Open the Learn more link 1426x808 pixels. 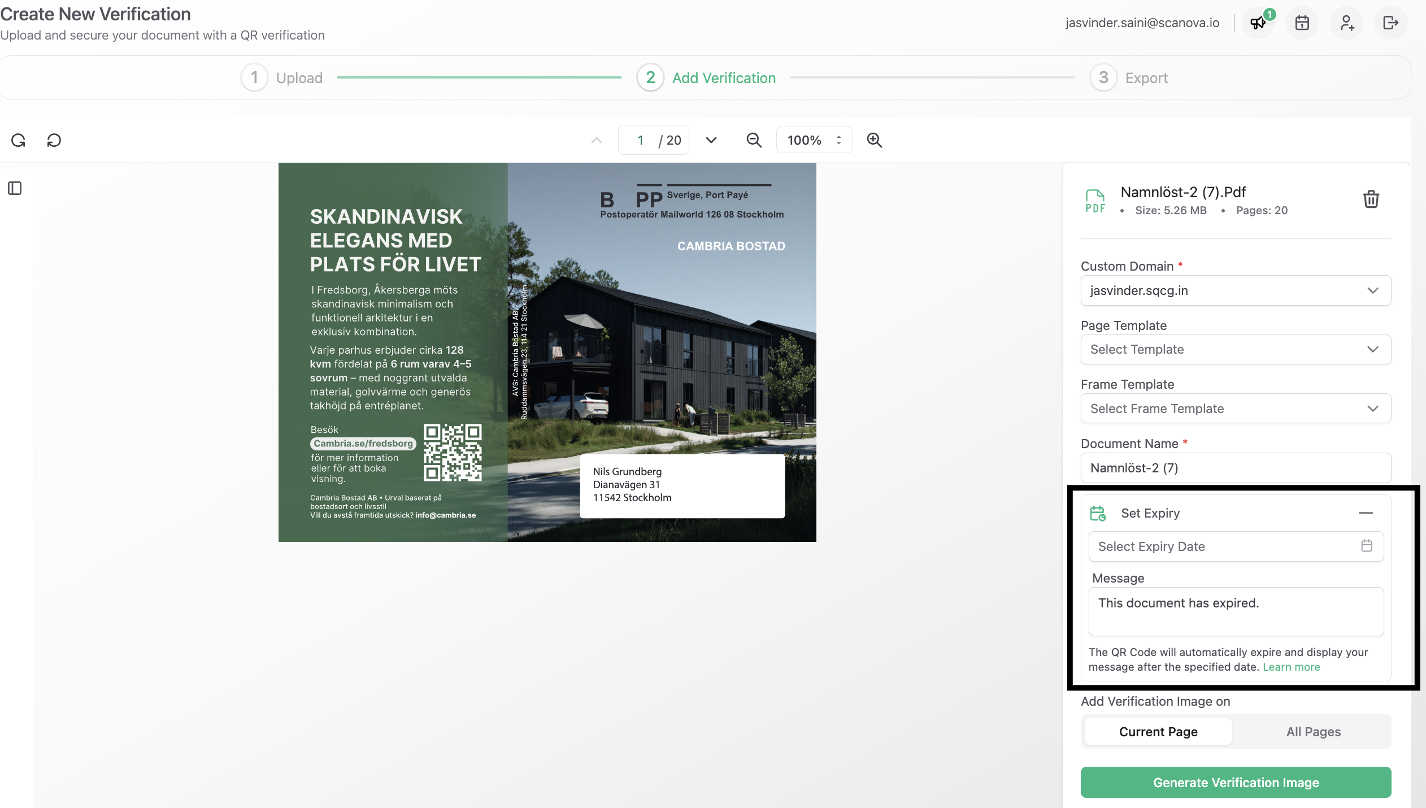[1291, 667]
